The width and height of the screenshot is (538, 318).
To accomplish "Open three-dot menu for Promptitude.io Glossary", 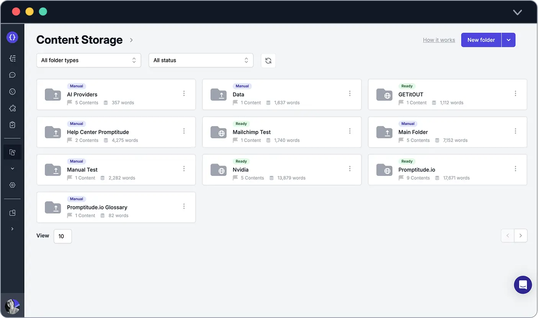I will [184, 206].
